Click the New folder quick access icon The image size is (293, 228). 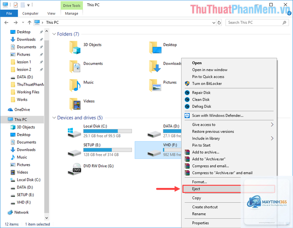[23, 5]
